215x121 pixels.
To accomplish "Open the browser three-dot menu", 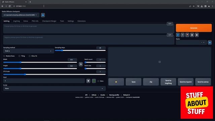I will click(x=213, y=6).
